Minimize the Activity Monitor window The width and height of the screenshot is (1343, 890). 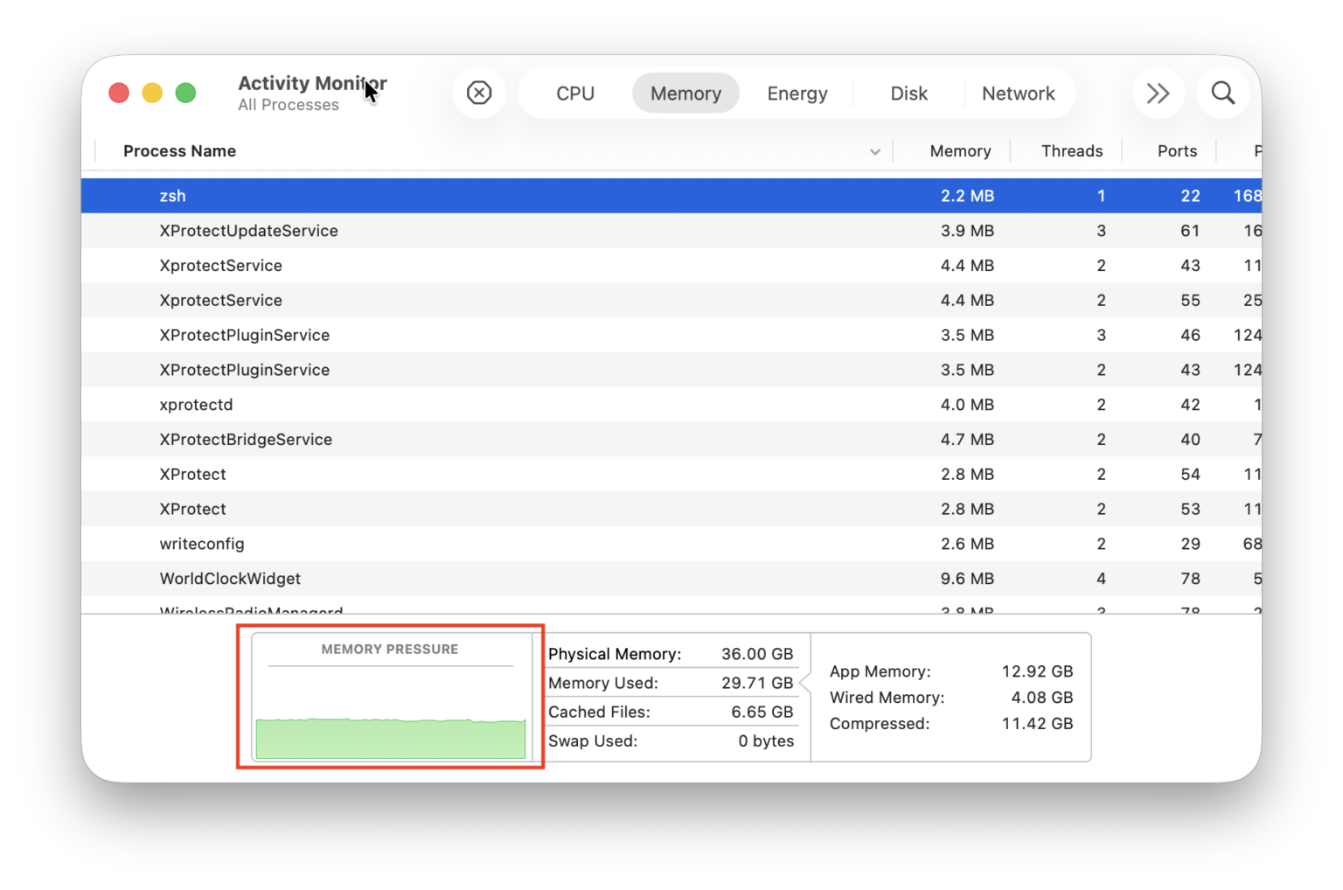(x=152, y=93)
